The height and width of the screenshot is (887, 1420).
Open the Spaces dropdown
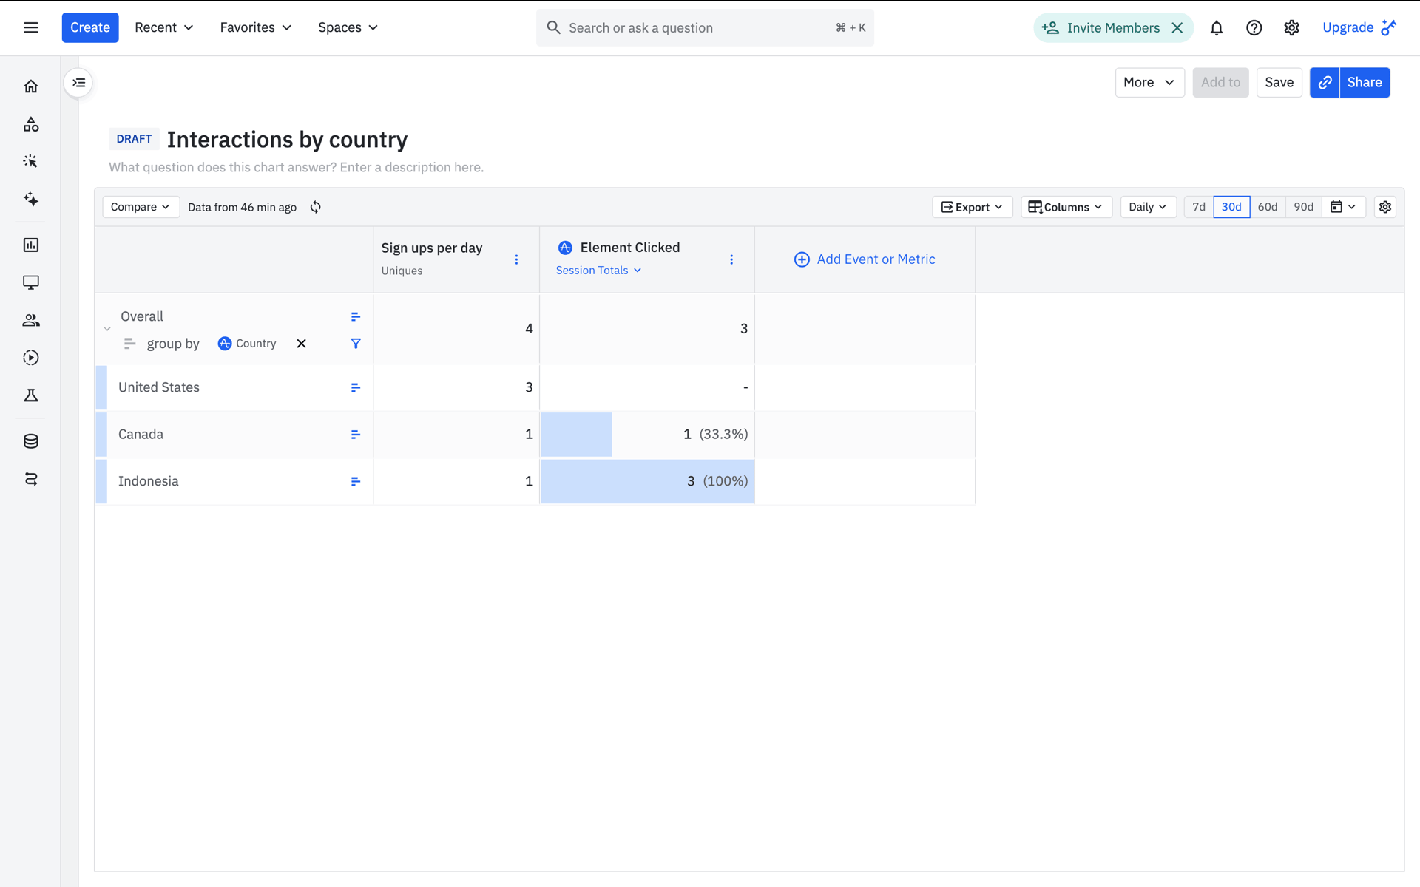pos(348,28)
